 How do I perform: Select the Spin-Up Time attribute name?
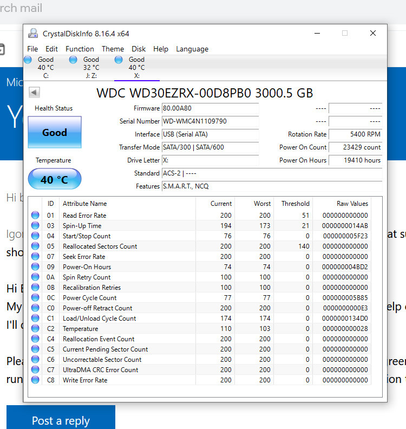click(82, 226)
